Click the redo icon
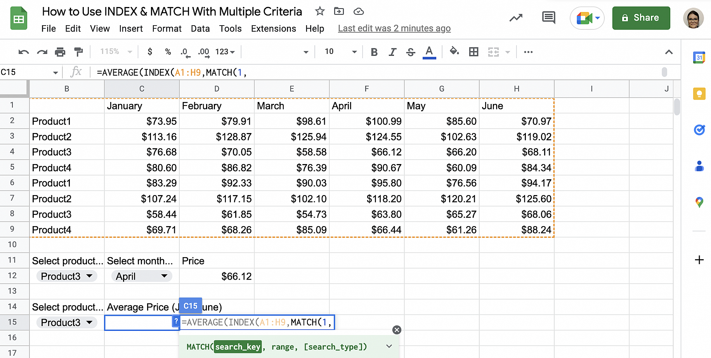The image size is (711, 358). click(42, 52)
